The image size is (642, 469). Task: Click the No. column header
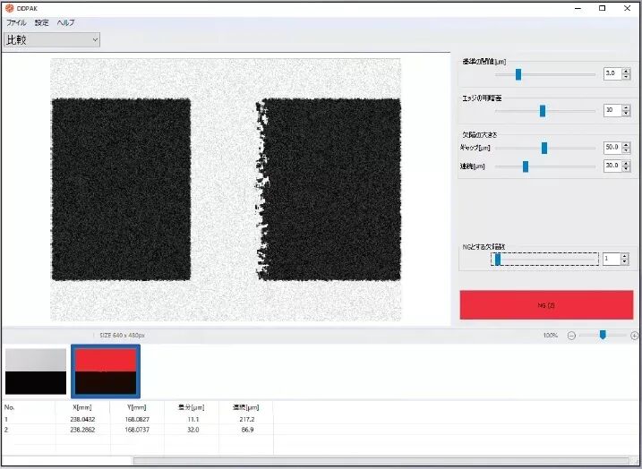pyautogui.click(x=29, y=407)
